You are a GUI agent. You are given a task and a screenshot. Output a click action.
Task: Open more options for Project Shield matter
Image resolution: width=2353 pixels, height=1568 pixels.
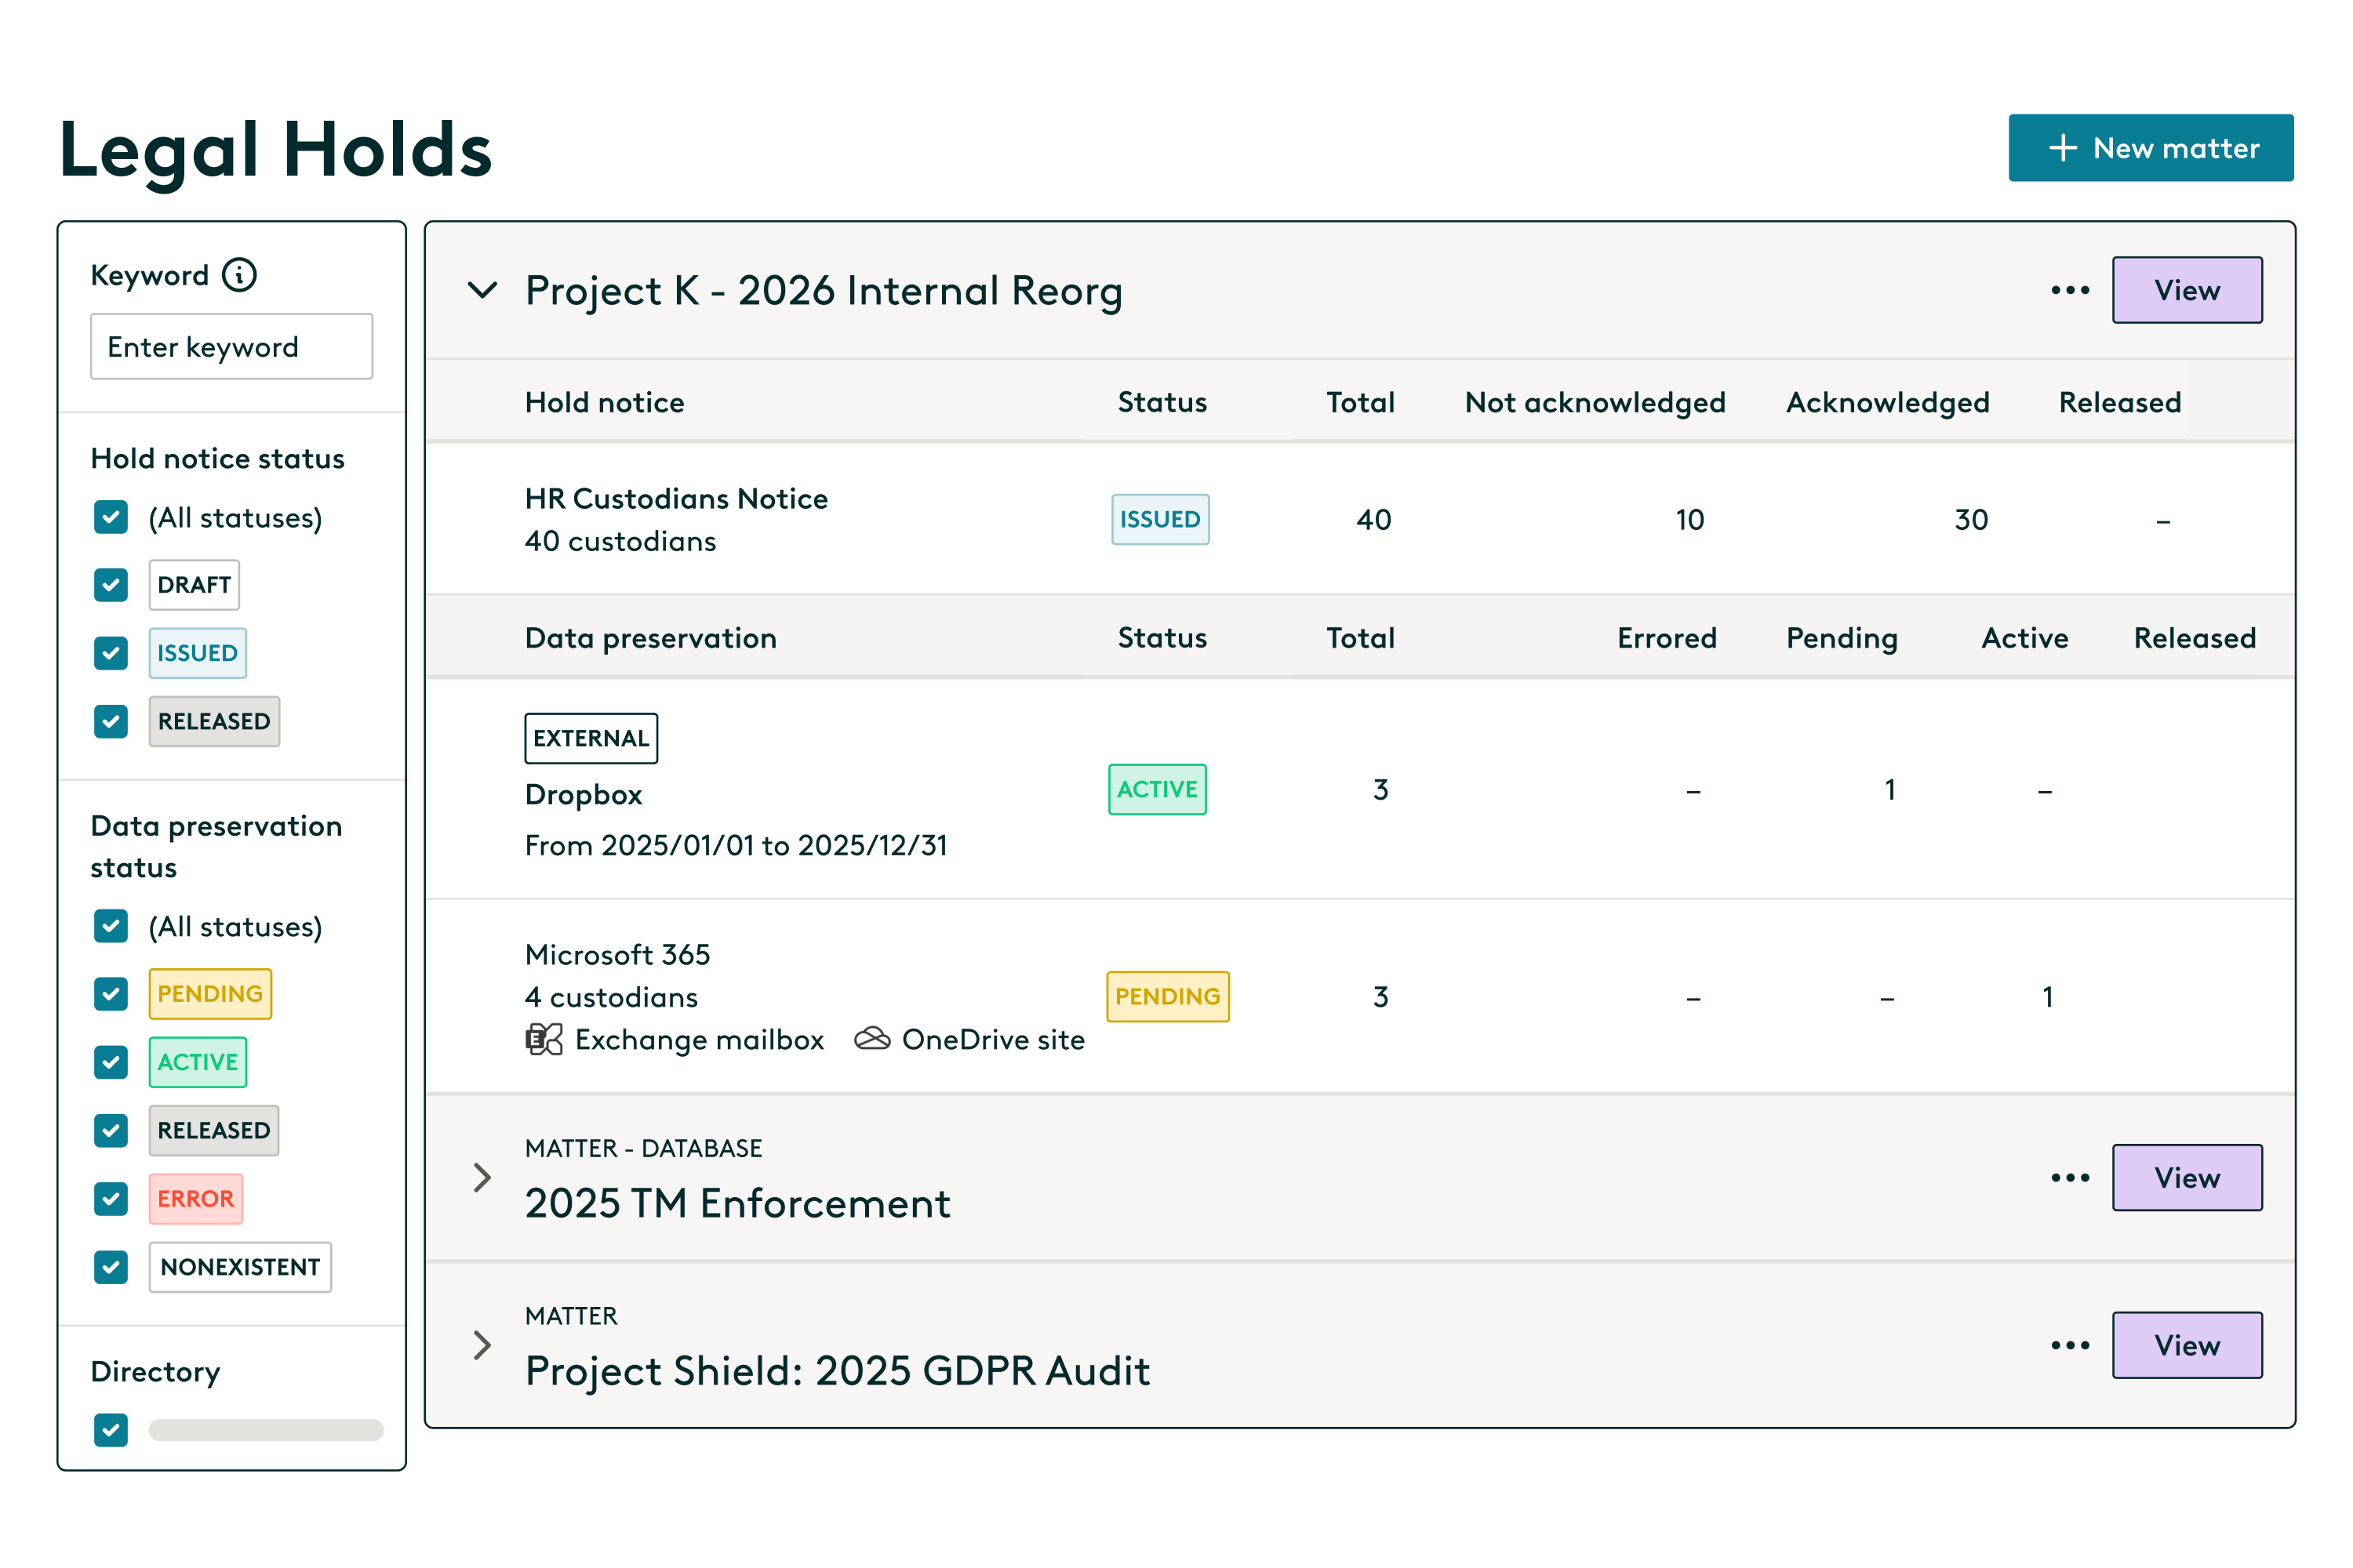[x=2070, y=1345]
